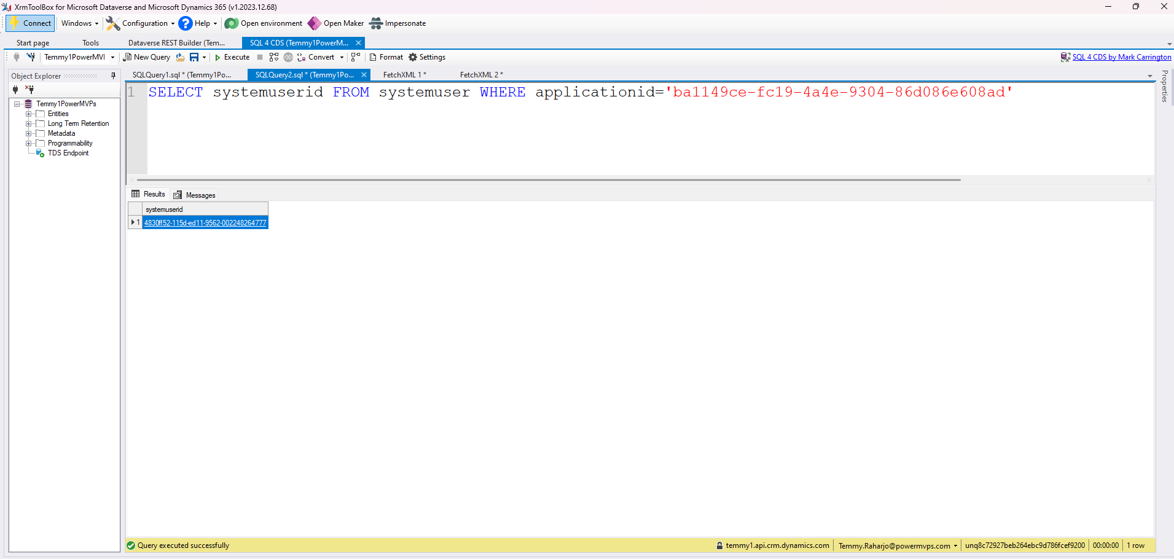1174x559 pixels.
Task: Click the environment unique name 'unq8c72927beb264ebc9d786fcef9200'
Action: click(1025, 545)
